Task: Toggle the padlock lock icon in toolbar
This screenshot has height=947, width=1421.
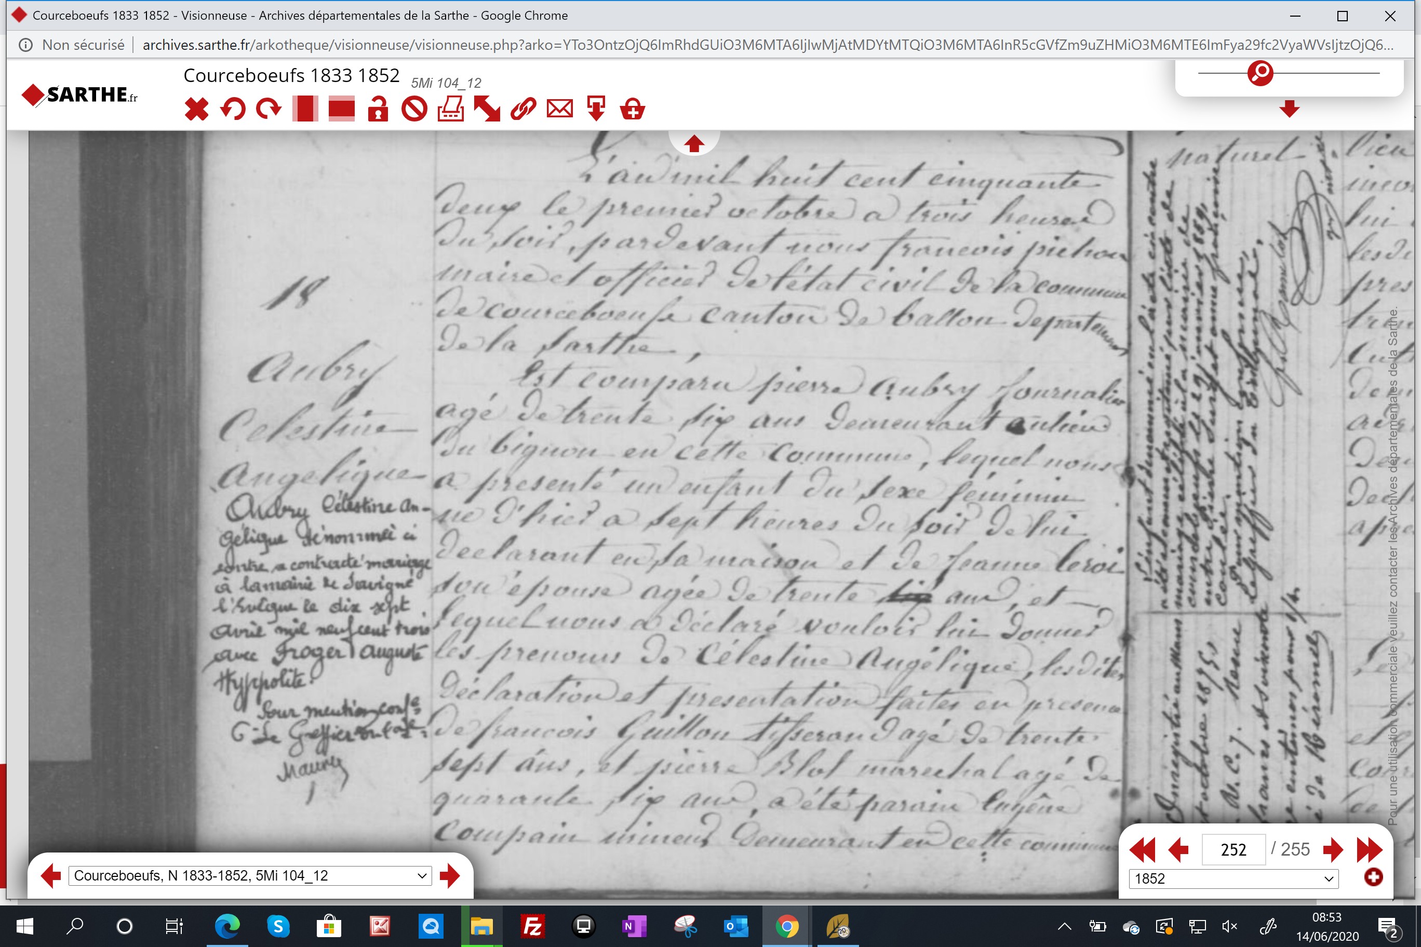Action: [x=378, y=110]
